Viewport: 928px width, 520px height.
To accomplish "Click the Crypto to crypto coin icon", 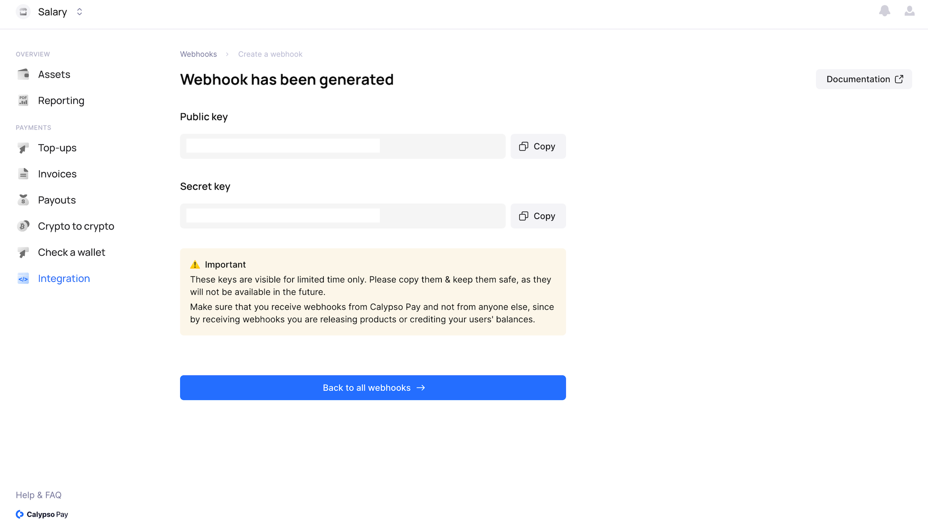I will pyautogui.click(x=23, y=226).
